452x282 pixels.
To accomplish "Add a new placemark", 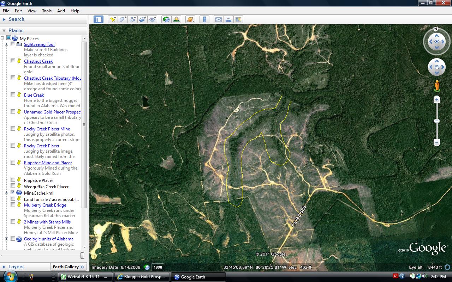I will click(113, 19).
